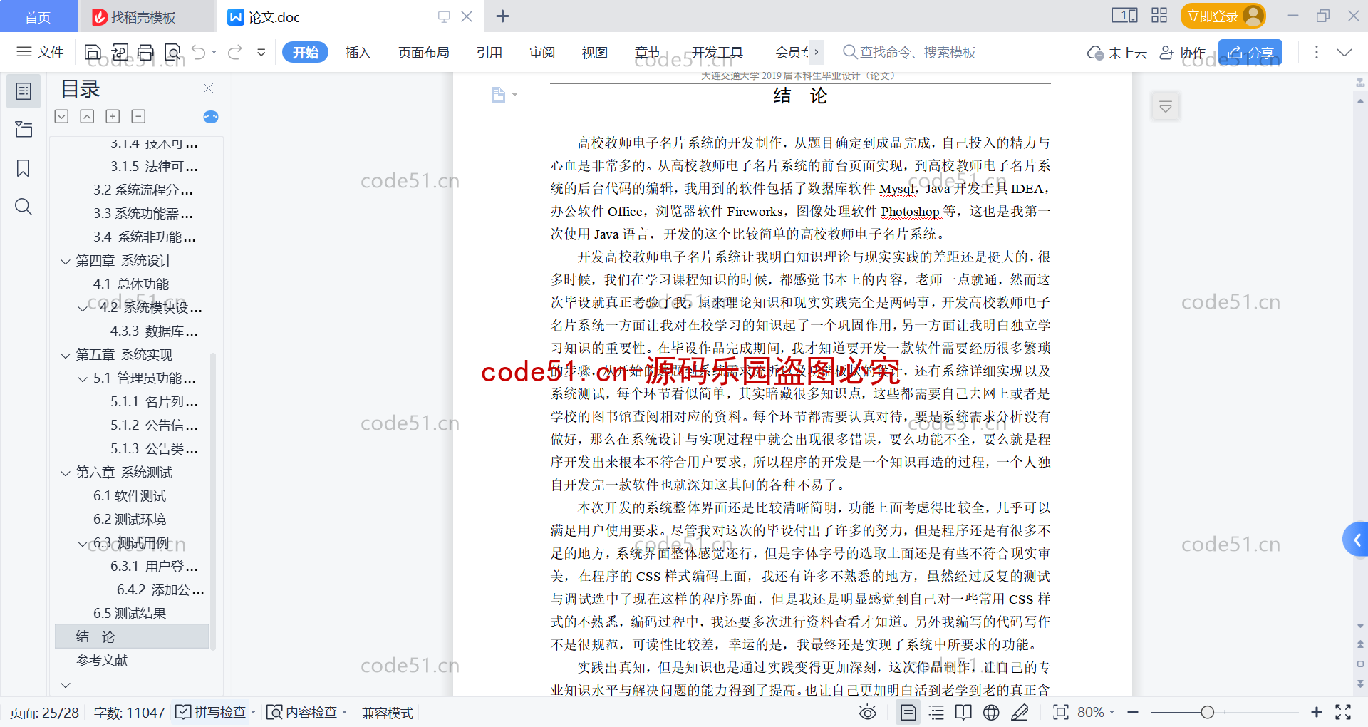Click the Print icon in toolbar
The width and height of the screenshot is (1368, 727).
pyautogui.click(x=145, y=52)
